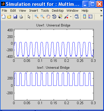Expand the toolbar overflow chevron
The image size is (104, 111).
[x=101, y=16]
